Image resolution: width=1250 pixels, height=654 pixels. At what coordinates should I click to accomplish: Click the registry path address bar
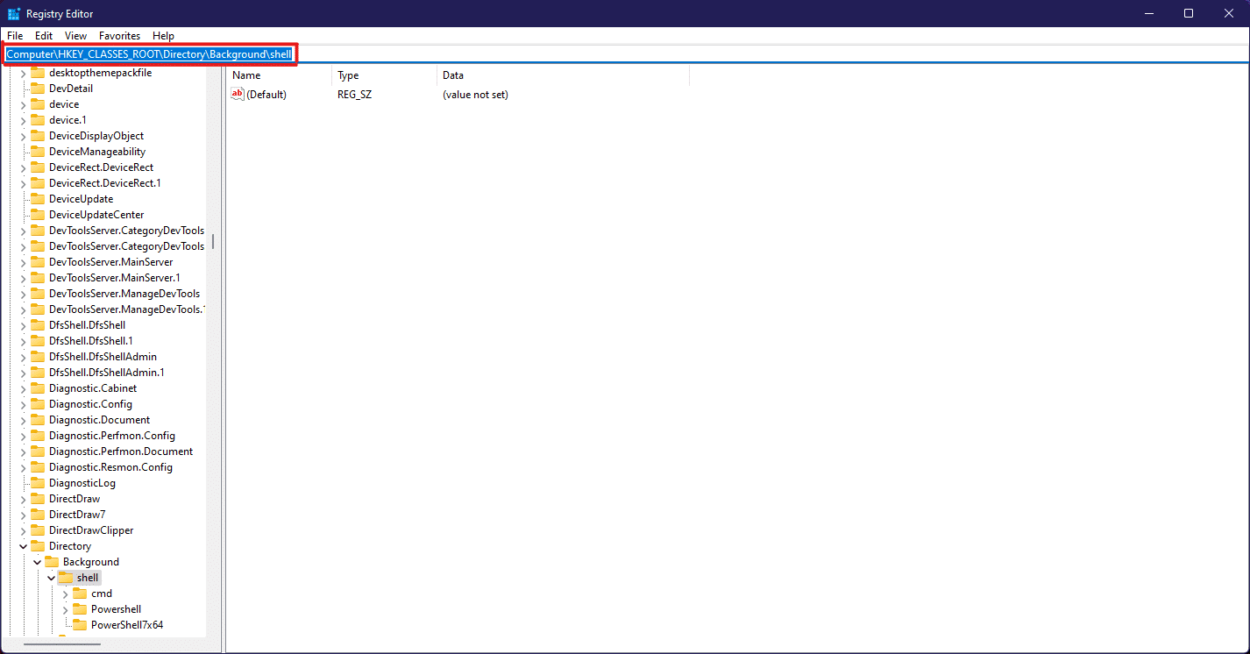click(x=149, y=53)
